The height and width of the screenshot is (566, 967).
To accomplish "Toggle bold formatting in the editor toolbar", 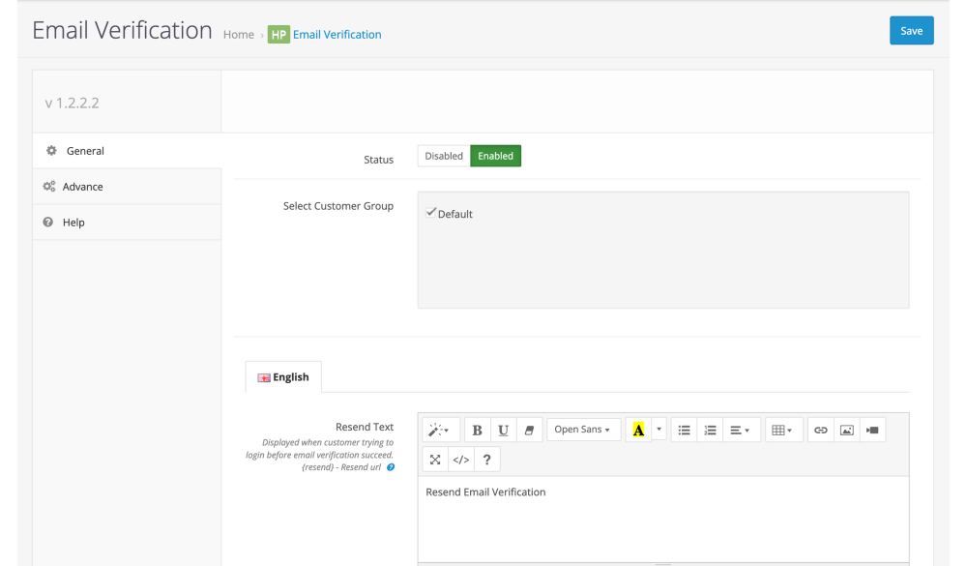I will [x=477, y=431].
